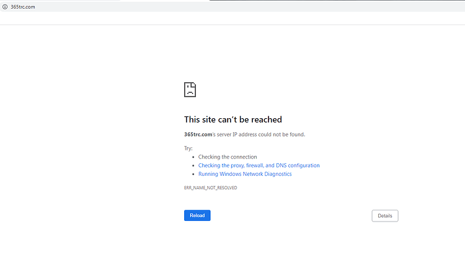This screenshot has width=465, height=258.
Task: Click the 'Checking the connection' suggestion text
Action: coord(228,157)
